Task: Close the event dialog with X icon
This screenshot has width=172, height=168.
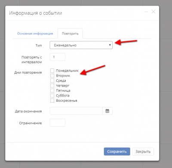Action: [x=154, y=12]
